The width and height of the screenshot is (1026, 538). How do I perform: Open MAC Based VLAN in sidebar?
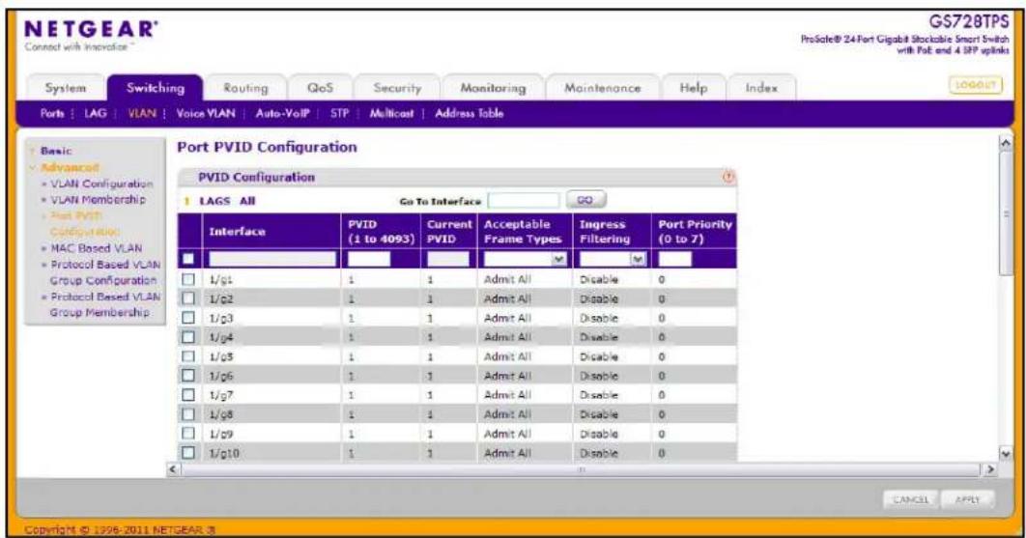pos(97,248)
